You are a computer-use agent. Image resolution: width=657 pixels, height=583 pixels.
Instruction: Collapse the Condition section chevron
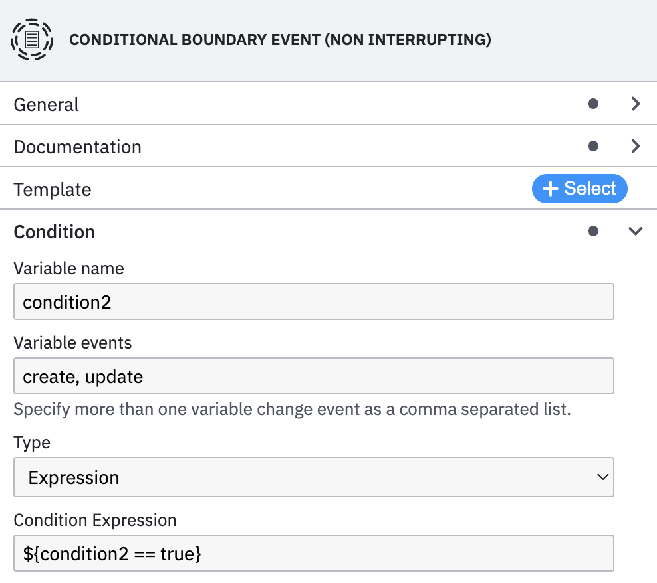[x=636, y=231]
